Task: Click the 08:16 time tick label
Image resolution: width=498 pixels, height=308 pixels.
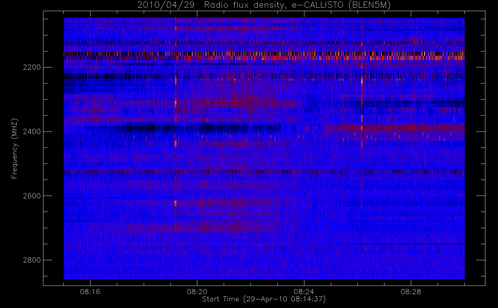Action: pos(90,292)
